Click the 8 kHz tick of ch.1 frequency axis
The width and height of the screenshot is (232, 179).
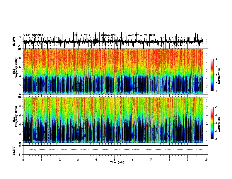(x=21, y=58)
